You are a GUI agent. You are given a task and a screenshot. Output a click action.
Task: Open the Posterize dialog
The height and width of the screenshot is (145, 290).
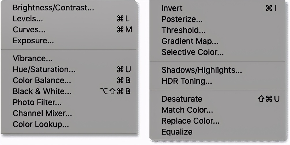182,19
